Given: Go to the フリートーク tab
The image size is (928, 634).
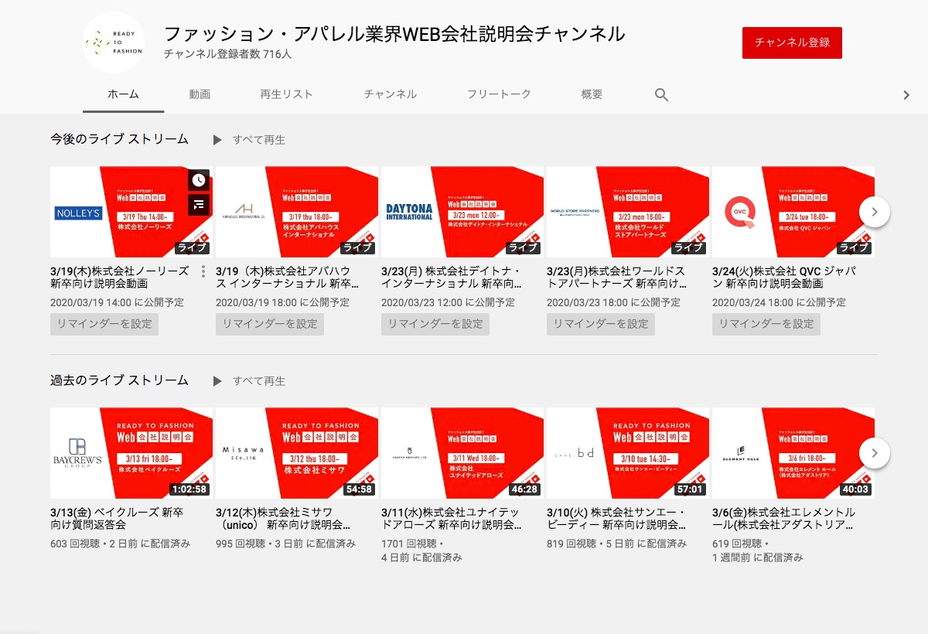Looking at the screenshot, I should pos(499,94).
